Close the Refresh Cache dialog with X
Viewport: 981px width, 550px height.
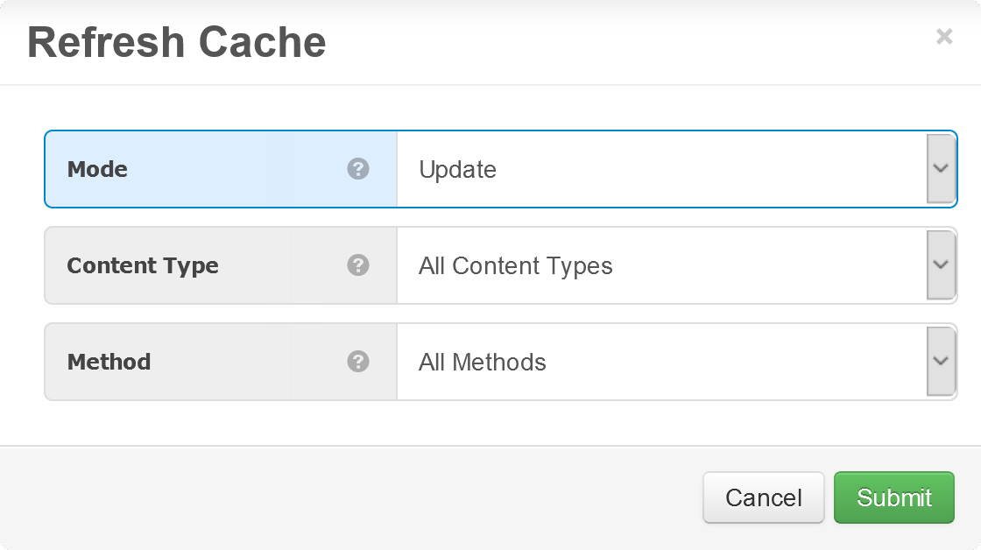(x=943, y=37)
